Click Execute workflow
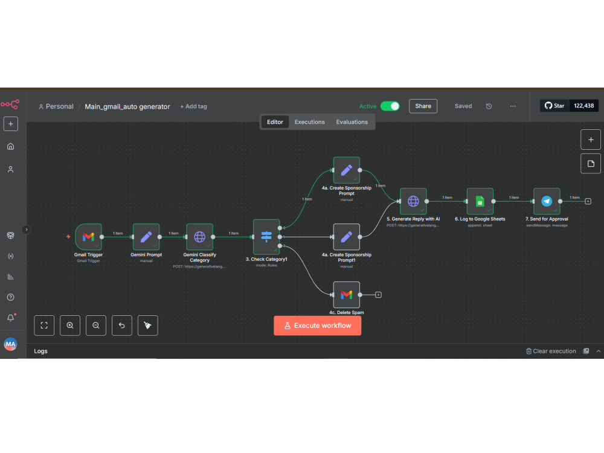Image resolution: width=604 pixels, height=453 pixels. pyautogui.click(x=318, y=326)
